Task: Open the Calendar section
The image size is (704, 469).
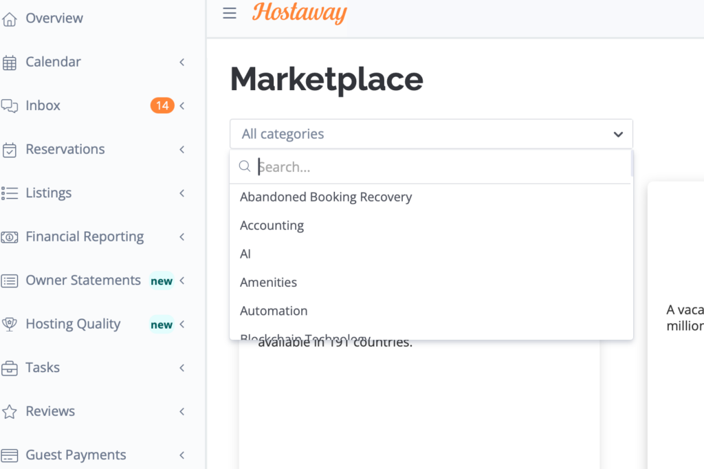Action: click(54, 61)
